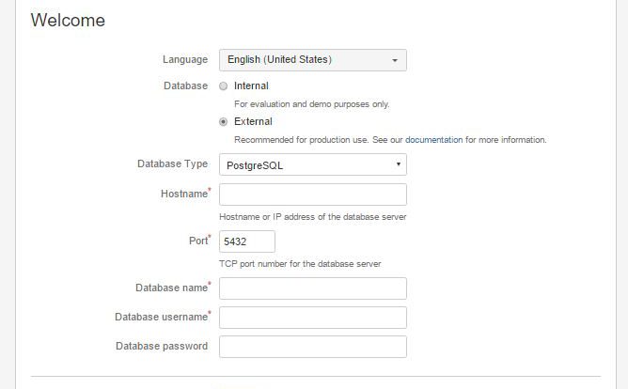
Task: Click the Internal option label
Action: [x=251, y=86]
